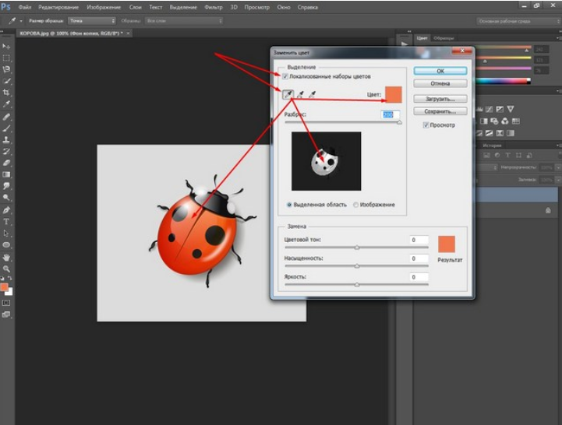Select Выделенная область radio button
Image resolution: width=562 pixels, height=425 pixels.
coord(289,205)
